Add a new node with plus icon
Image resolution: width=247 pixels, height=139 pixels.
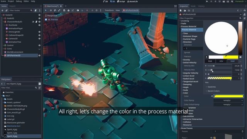click(2, 10)
